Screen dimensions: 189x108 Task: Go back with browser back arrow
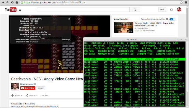point(3,2)
